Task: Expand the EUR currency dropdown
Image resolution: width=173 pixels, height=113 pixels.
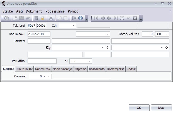Action: (167, 34)
